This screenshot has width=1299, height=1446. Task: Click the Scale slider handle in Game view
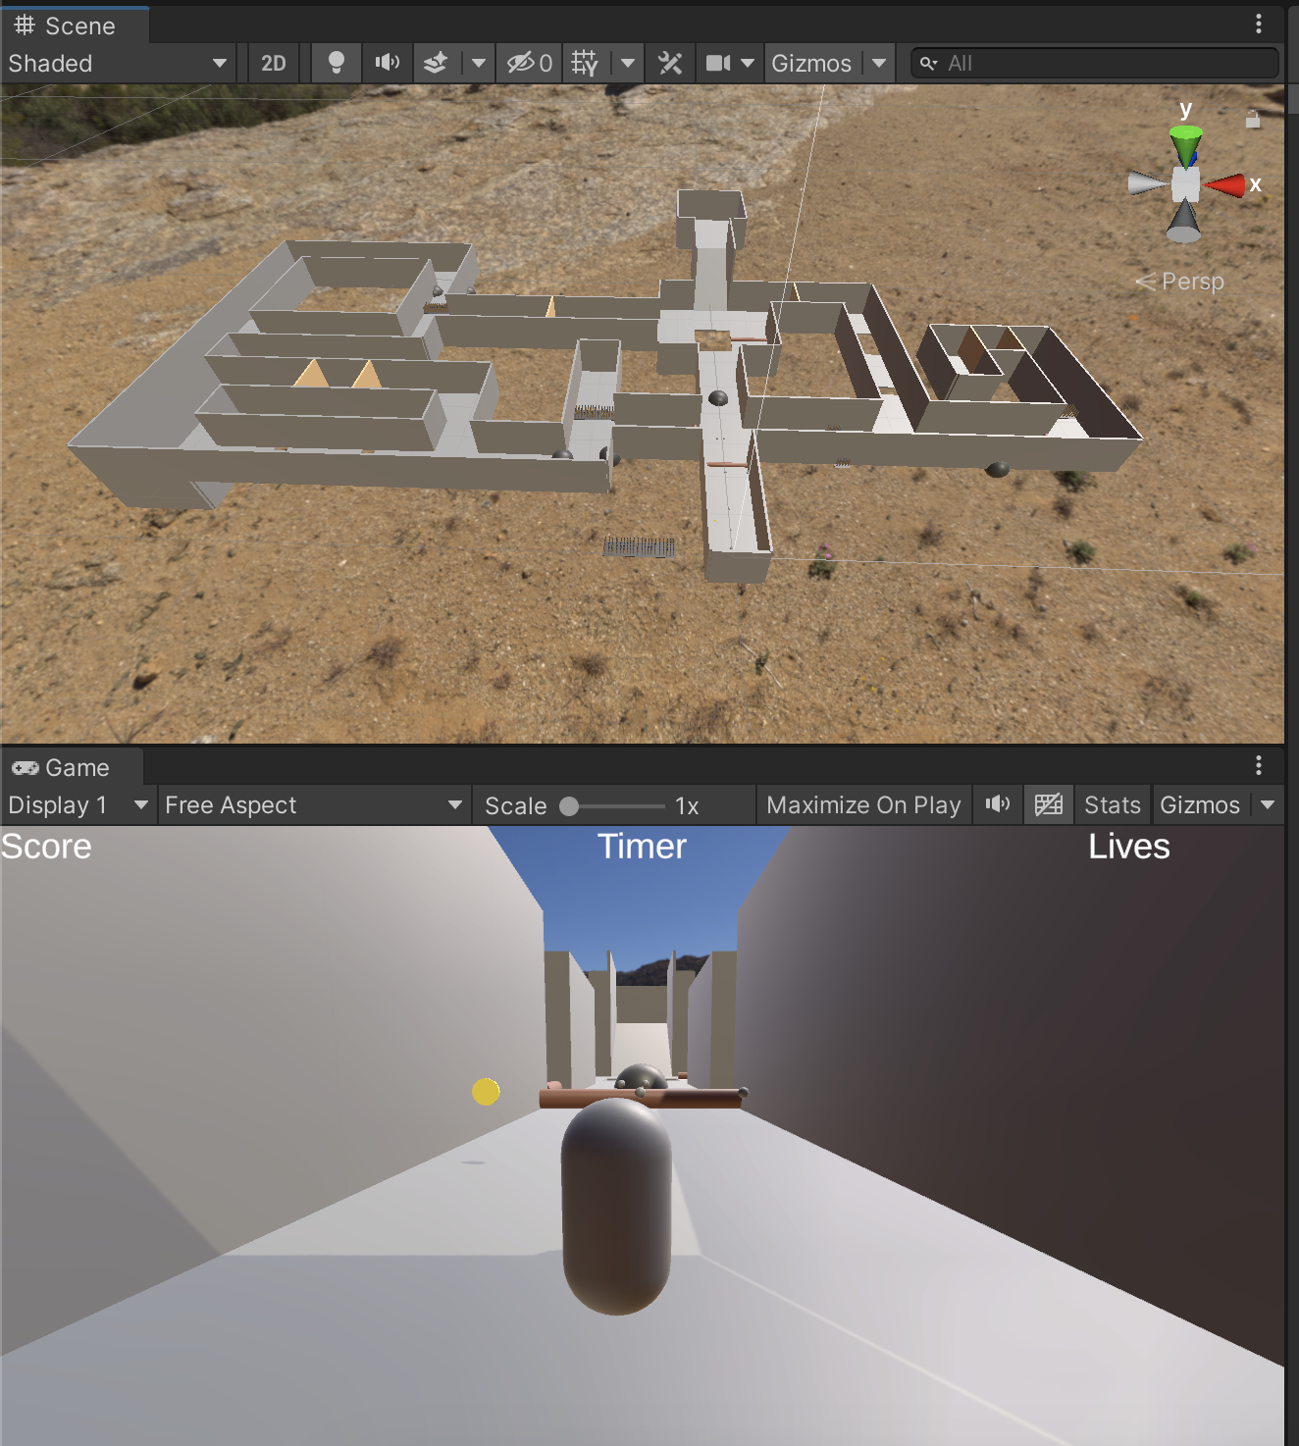click(569, 806)
